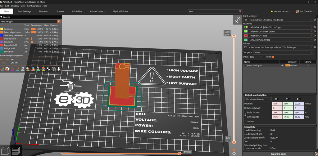The image size is (318, 156).
Task: Click the layer slider settings cog icon
Action: pos(234,154)
